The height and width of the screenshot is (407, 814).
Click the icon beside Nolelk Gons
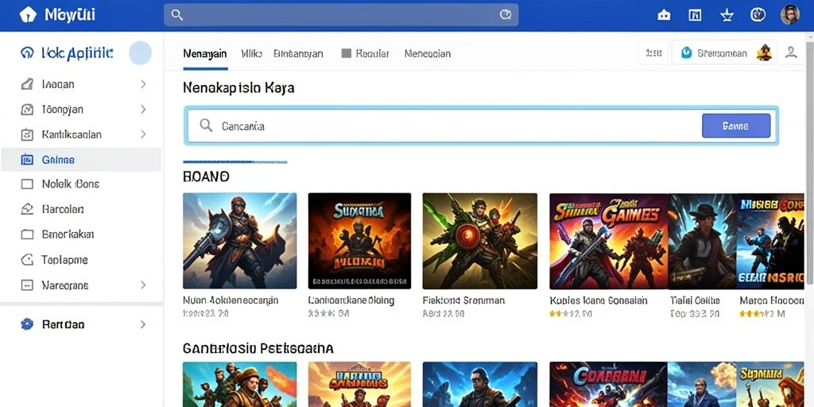[27, 184]
